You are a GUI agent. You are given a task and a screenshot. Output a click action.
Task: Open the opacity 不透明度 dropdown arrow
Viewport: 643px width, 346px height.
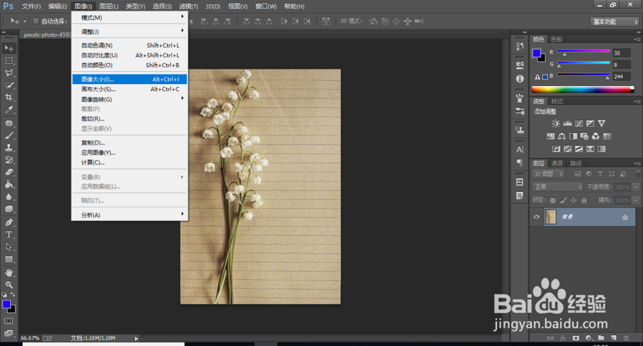636,187
